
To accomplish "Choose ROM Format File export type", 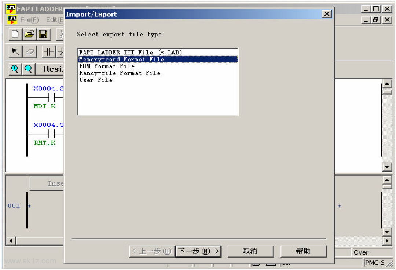I will click(158, 66).
